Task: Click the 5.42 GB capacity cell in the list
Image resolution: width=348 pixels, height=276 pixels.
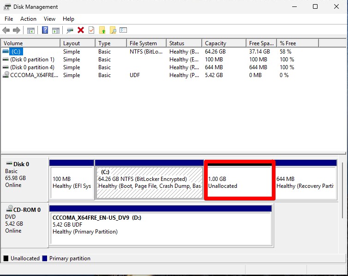Action: click(x=214, y=75)
